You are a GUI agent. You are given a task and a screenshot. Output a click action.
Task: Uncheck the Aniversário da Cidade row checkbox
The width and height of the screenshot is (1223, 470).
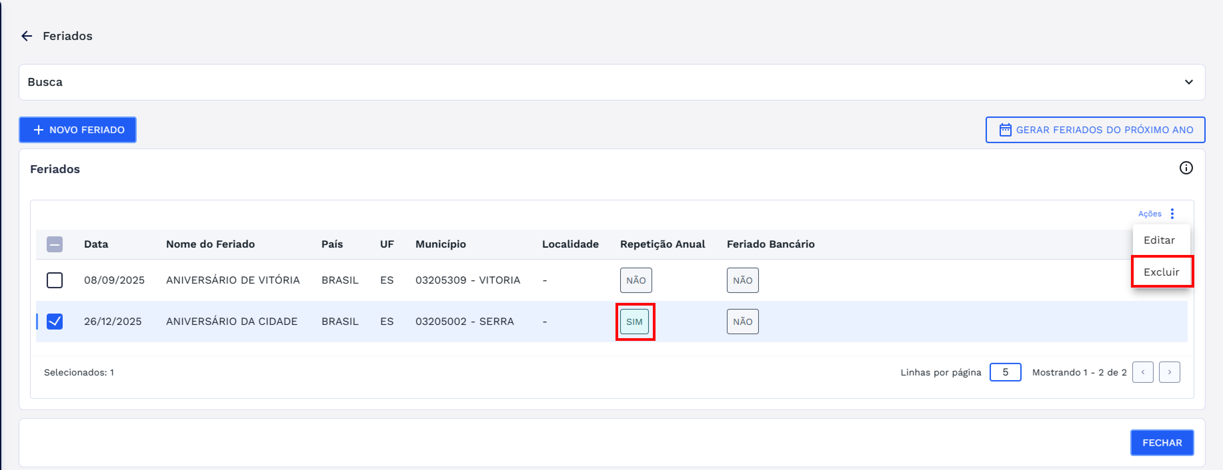click(55, 322)
